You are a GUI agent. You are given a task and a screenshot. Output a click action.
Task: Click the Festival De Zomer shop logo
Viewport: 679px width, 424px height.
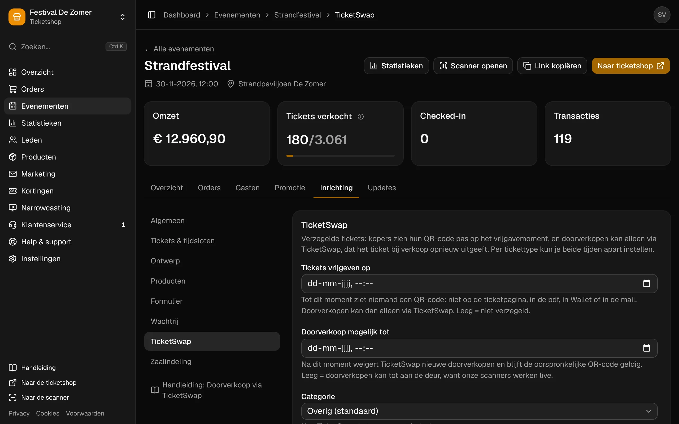tap(17, 17)
